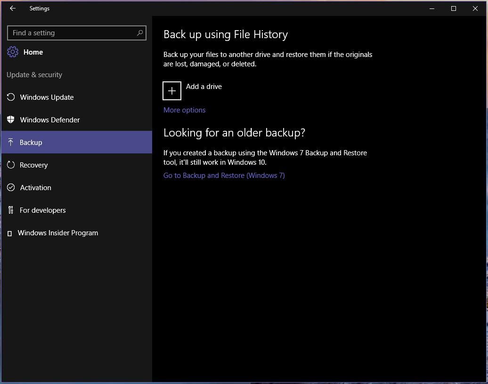This screenshot has width=488, height=384.
Task: Open the Recovery label in the sidebar
Action: coord(33,165)
